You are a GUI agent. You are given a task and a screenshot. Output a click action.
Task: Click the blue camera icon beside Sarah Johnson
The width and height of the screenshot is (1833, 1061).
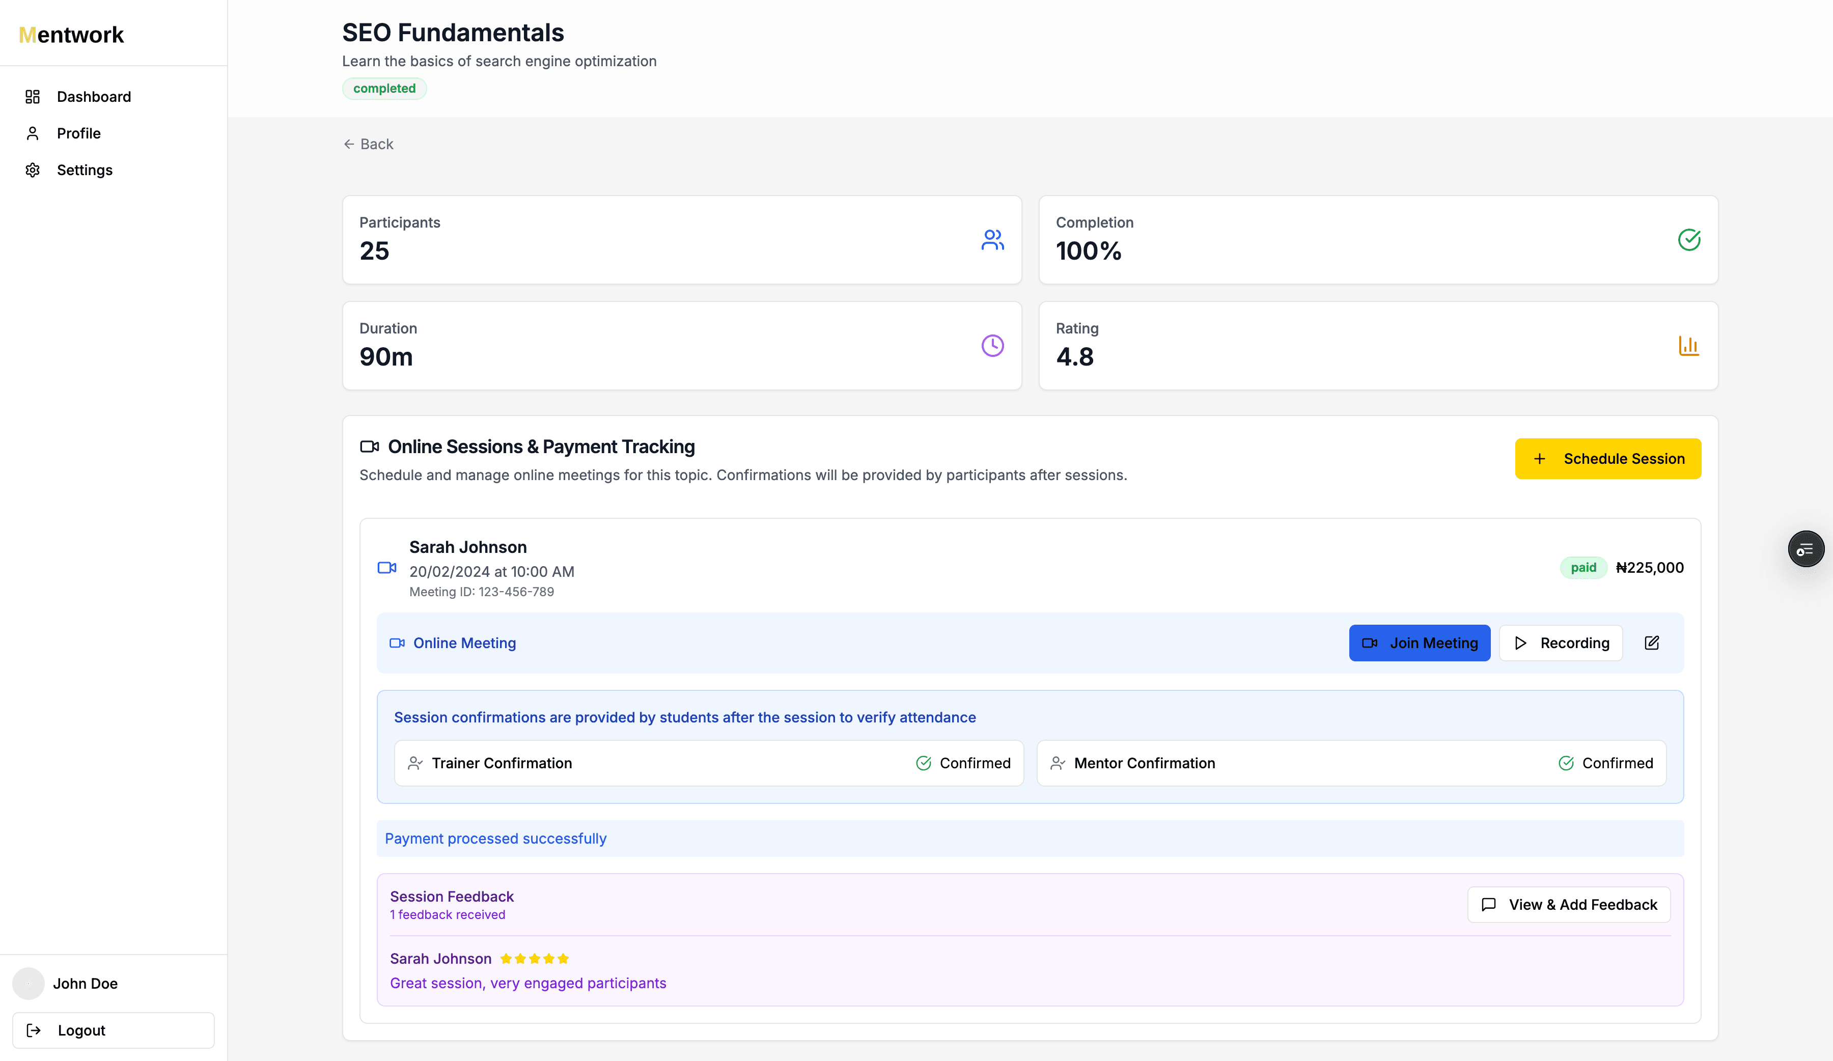click(387, 568)
